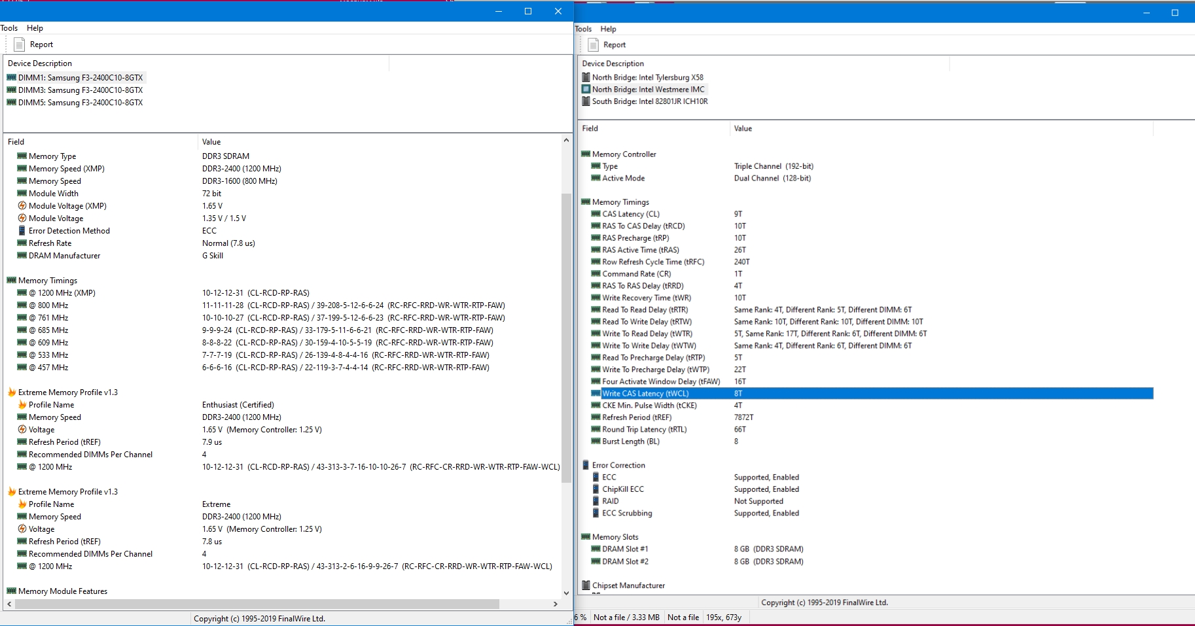Click Field column header in left window

tap(100, 141)
